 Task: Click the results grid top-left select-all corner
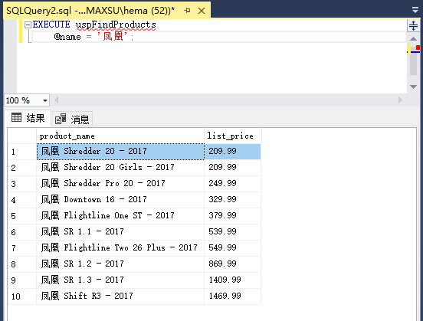(22, 136)
